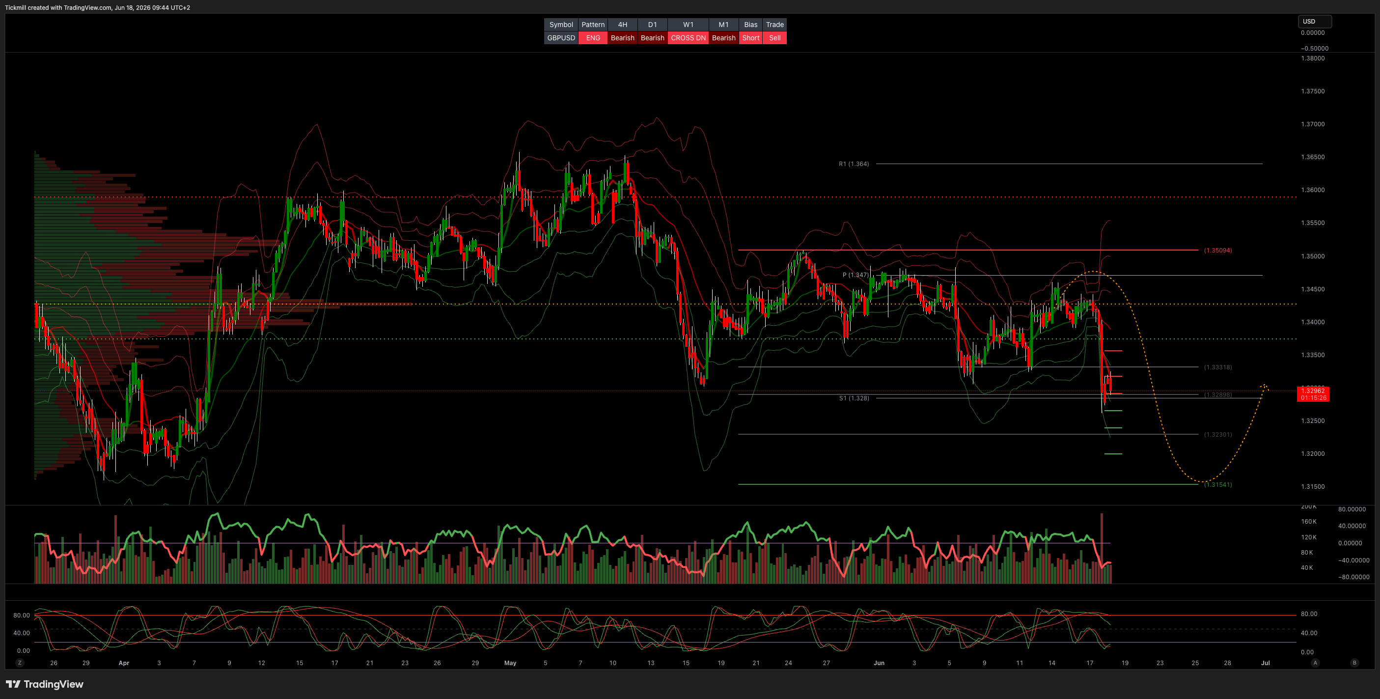The width and height of the screenshot is (1380, 699).
Task: Click the 1.38000 price axis label
Action: 1313,58
